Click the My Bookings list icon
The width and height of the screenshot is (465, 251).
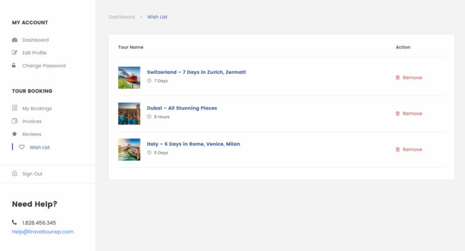click(15, 108)
